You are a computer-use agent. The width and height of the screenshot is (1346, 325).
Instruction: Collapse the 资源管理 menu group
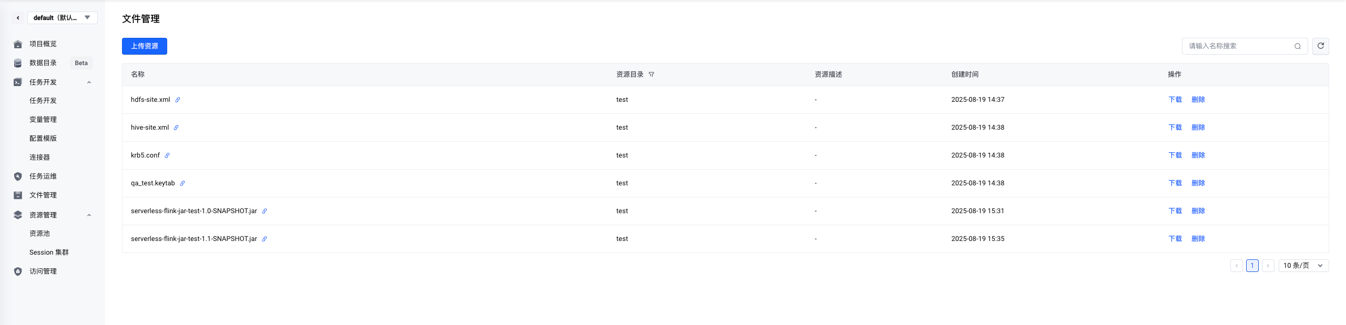[x=89, y=215]
